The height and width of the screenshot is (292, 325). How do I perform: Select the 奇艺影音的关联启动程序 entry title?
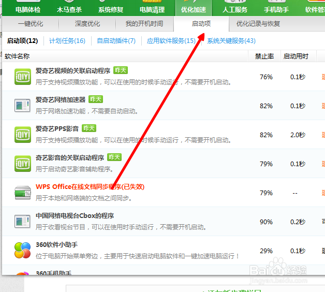(70, 158)
